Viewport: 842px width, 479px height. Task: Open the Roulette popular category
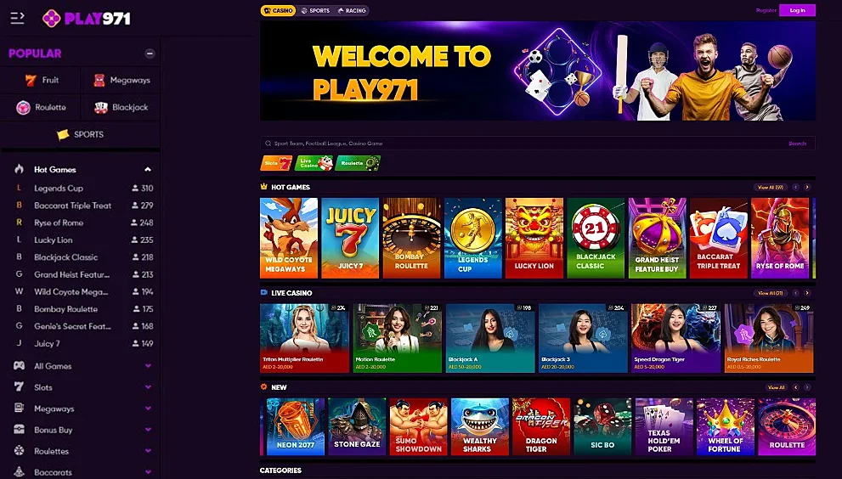pos(41,107)
